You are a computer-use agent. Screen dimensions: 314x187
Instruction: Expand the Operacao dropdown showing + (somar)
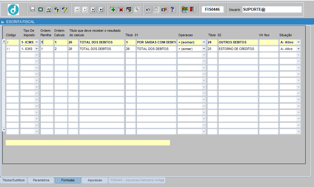coord(204,42)
